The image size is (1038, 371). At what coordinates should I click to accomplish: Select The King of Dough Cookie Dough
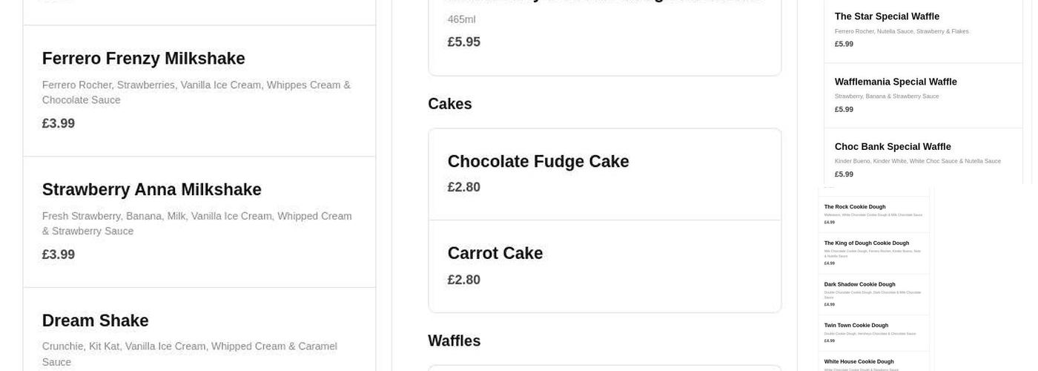coord(866,243)
